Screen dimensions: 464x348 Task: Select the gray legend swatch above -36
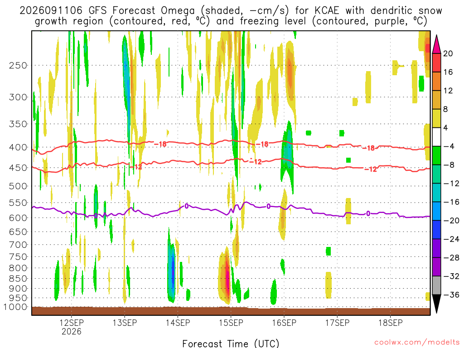coord(436,285)
